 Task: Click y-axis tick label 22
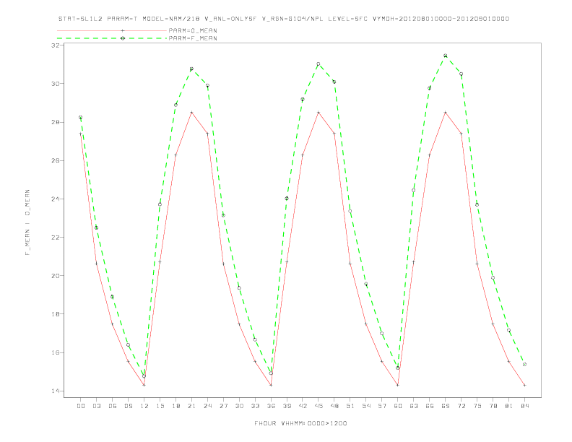(56, 238)
